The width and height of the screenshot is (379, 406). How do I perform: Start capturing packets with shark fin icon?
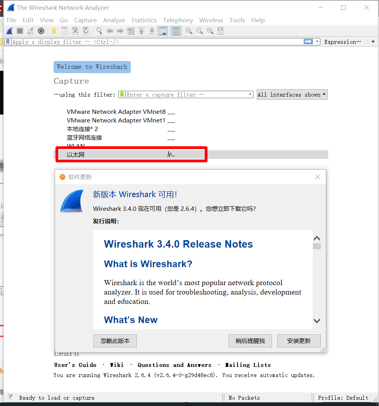pyautogui.click(x=9, y=31)
